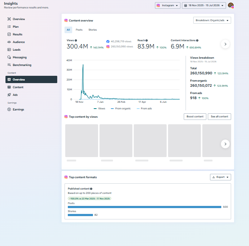Click the Published content info icon
Screen dimensions: 249x246
(x=91, y=189)
